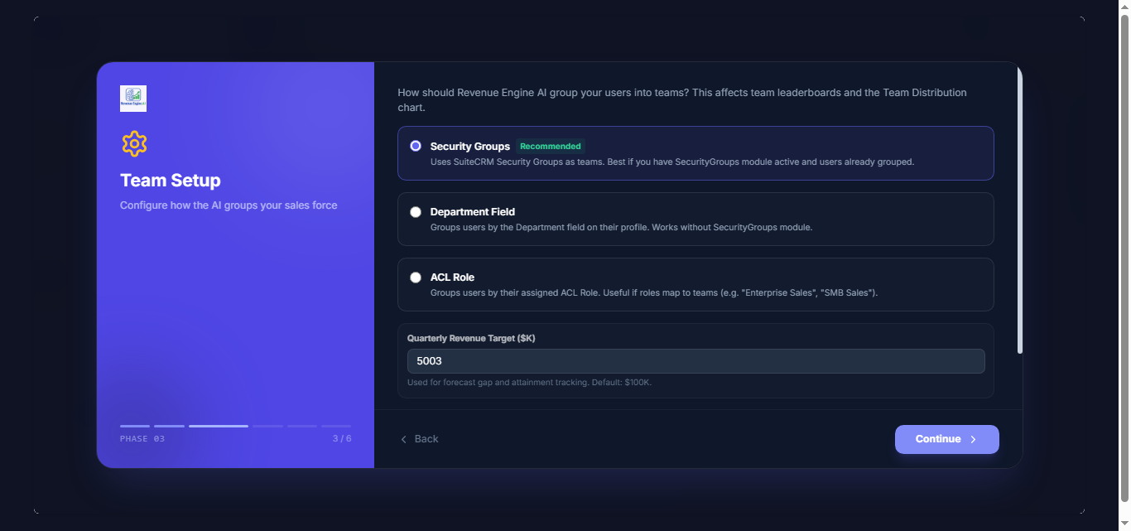Click the yellow gear Team Setup icon

[x=134, y=143]
